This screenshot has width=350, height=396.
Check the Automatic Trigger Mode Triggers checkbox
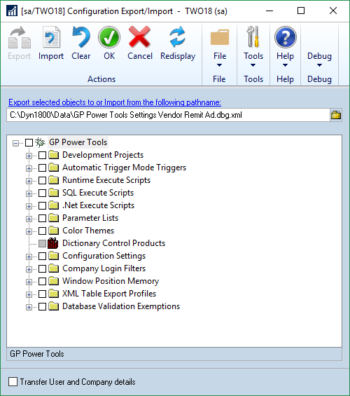43,168
